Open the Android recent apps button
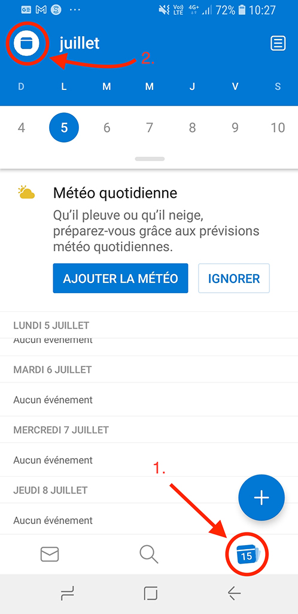Viewport: 298px width, 614px height. click(x=67, y=594)
